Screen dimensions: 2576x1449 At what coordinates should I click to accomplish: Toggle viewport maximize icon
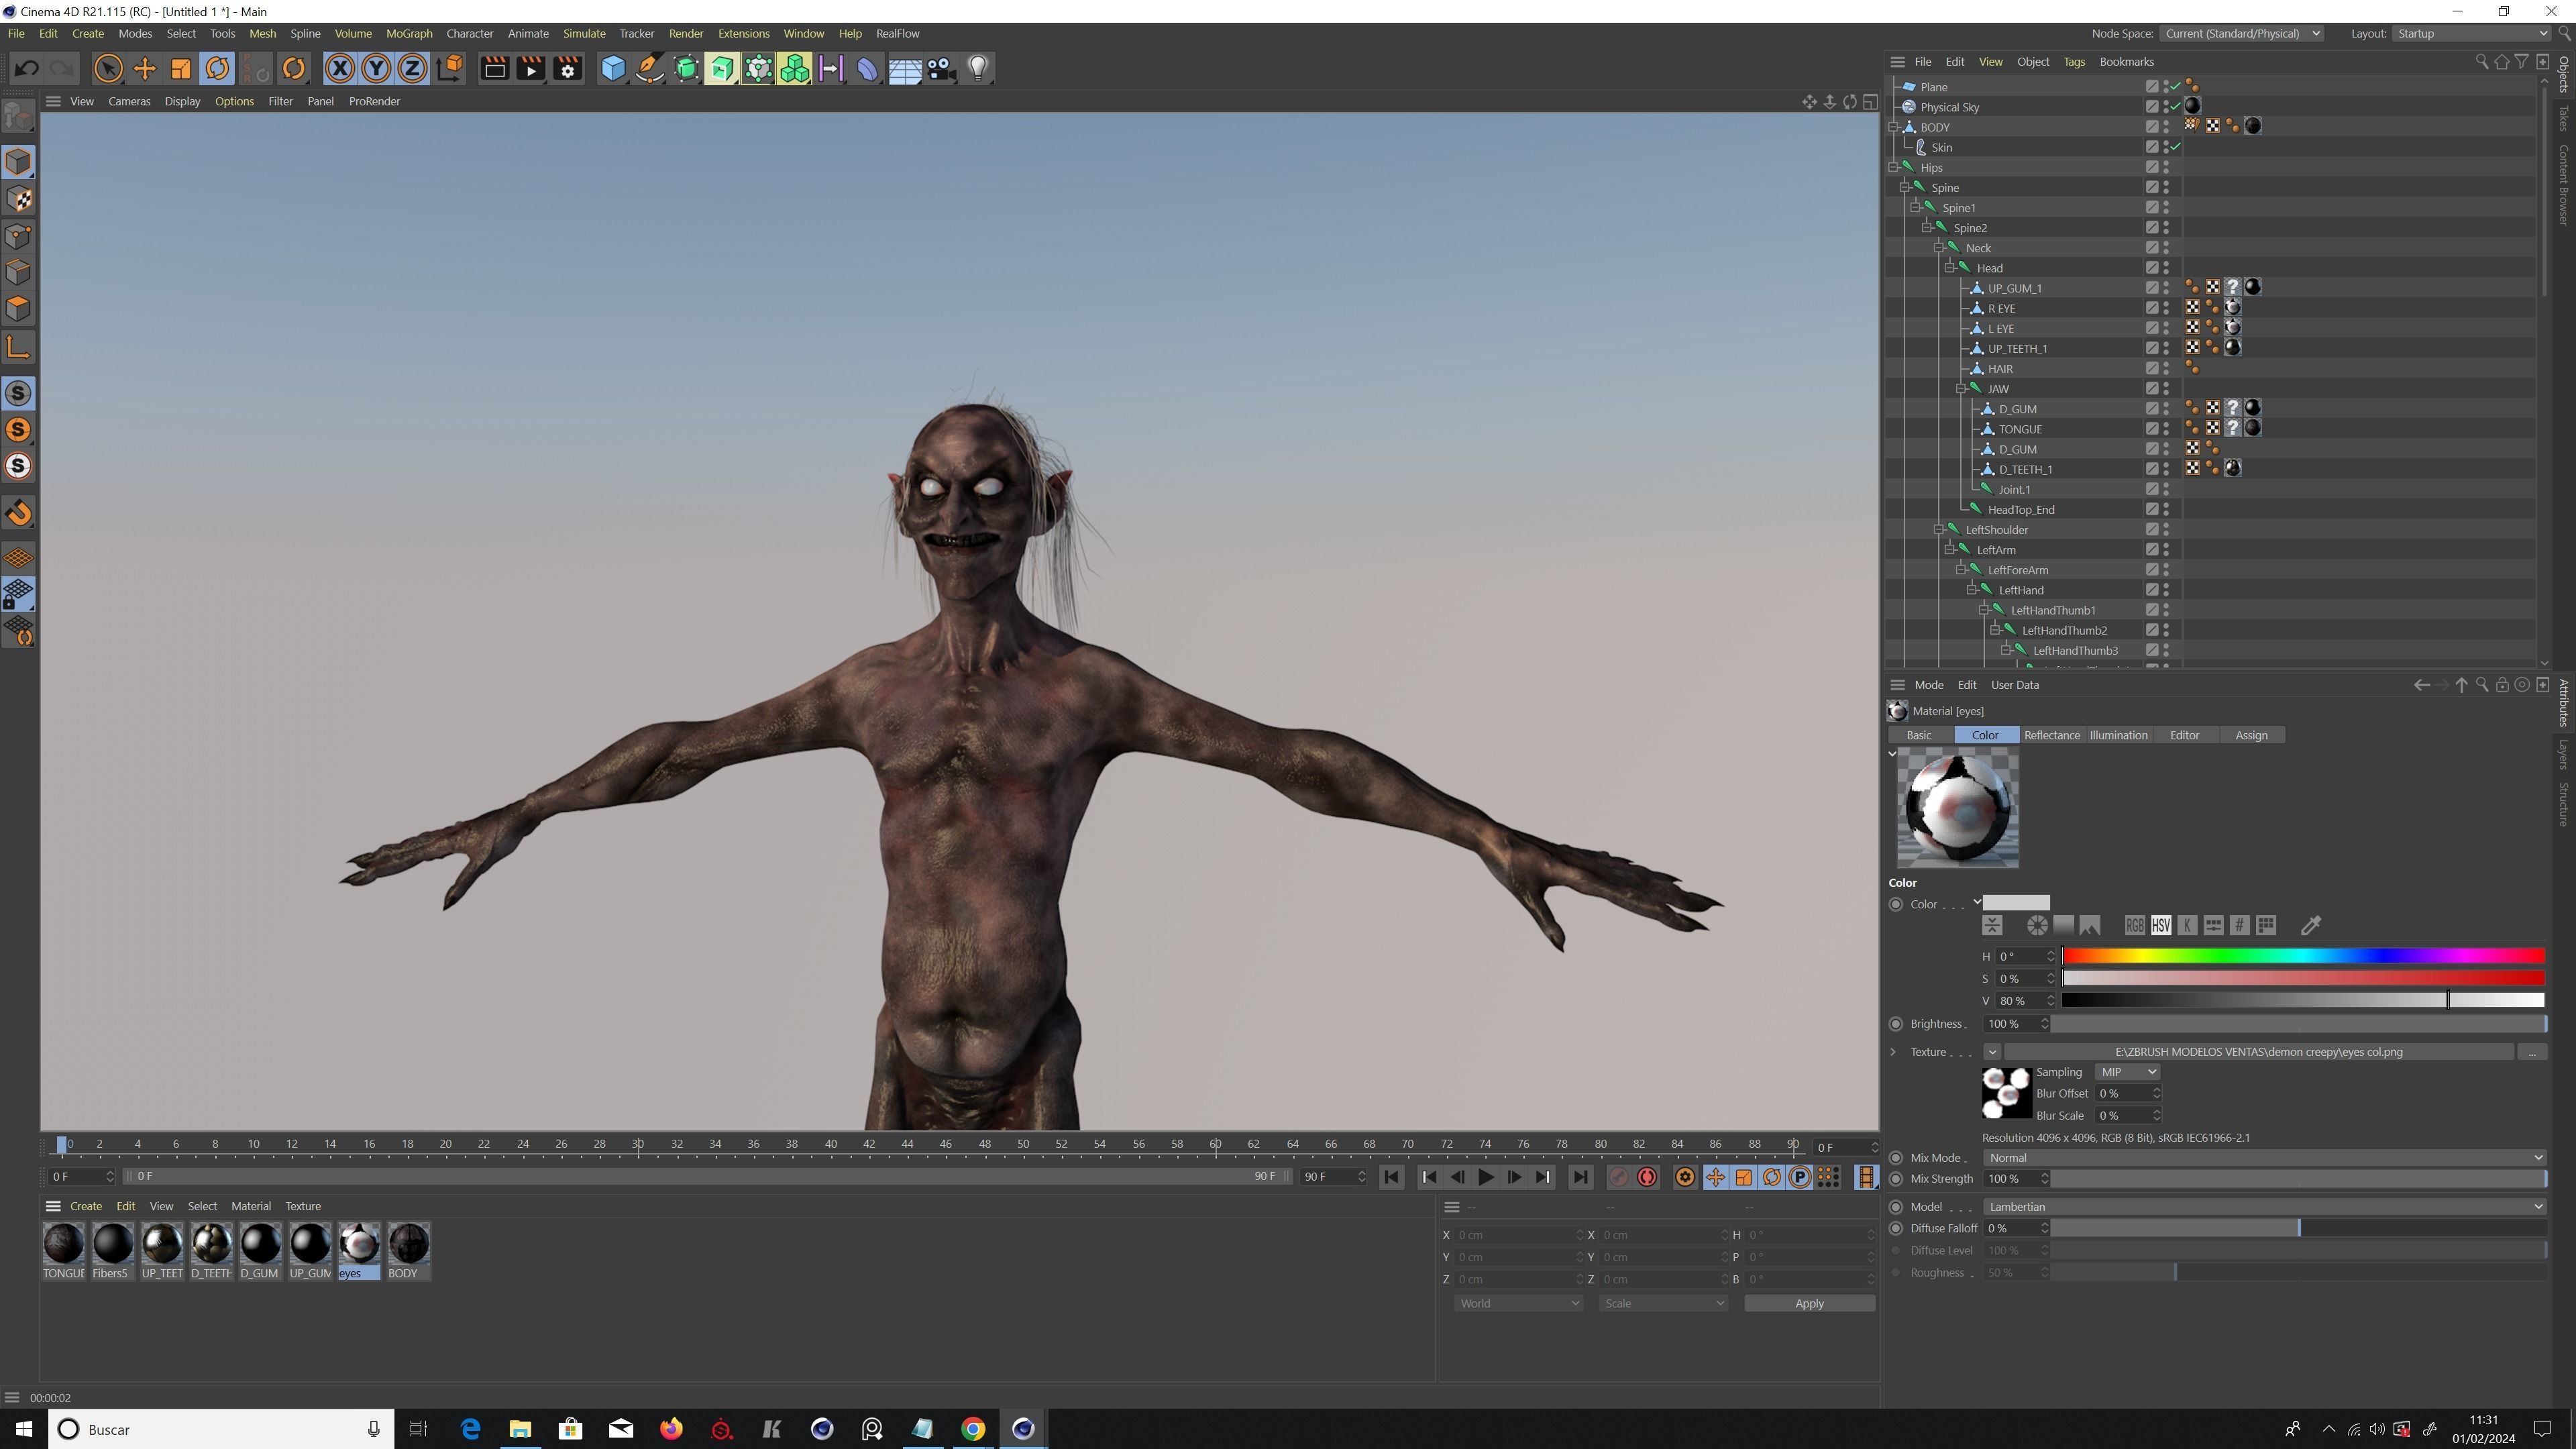[x=1870, y=101]
